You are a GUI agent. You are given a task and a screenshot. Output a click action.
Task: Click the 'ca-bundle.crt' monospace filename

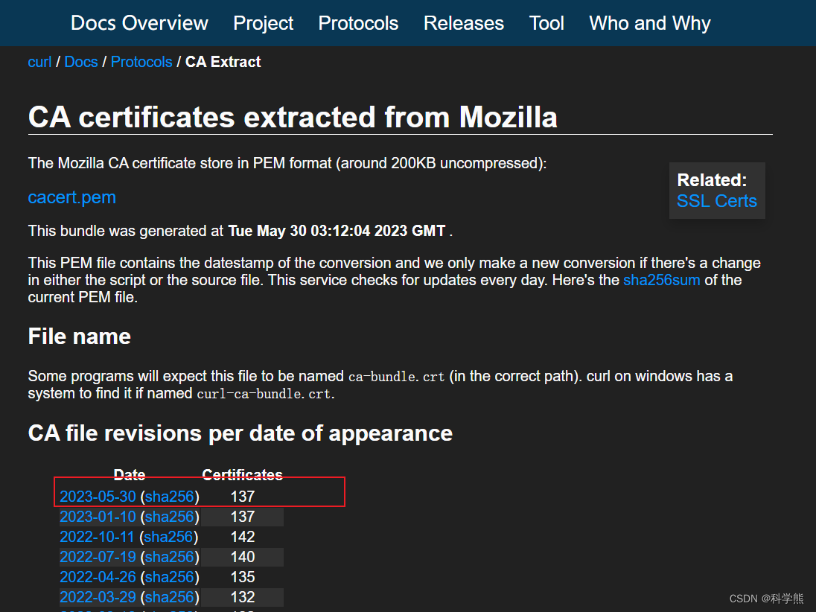tap(396, 377)
